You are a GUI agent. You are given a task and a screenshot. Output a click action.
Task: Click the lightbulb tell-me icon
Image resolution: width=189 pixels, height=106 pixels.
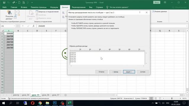(107, 7)
